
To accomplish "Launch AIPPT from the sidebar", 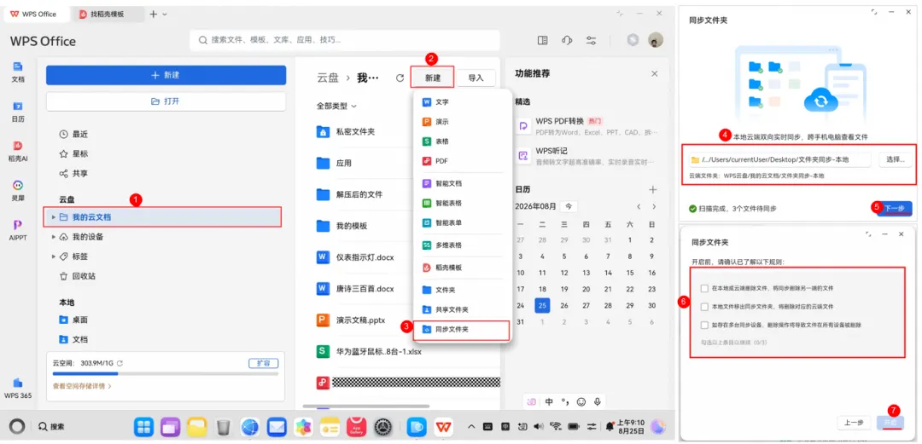I will coord(18,231).
